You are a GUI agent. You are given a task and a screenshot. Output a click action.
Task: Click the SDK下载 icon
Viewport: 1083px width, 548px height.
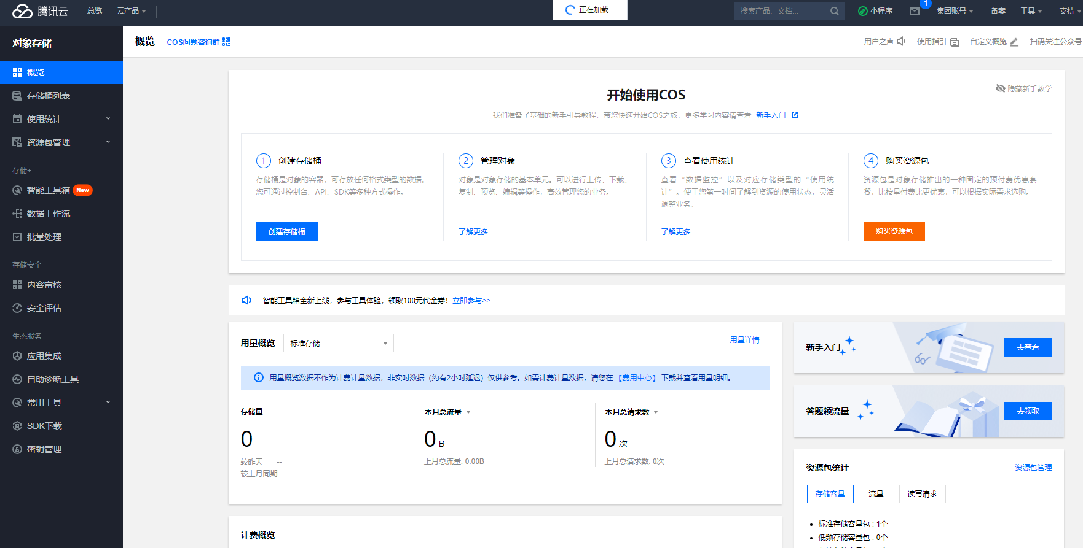(17, 426)
